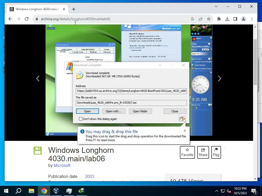Open the 2003 publication date link

[90, 176]
